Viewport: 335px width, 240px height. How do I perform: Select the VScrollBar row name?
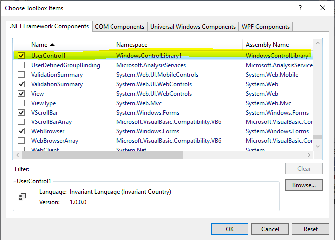pos(45,113)
